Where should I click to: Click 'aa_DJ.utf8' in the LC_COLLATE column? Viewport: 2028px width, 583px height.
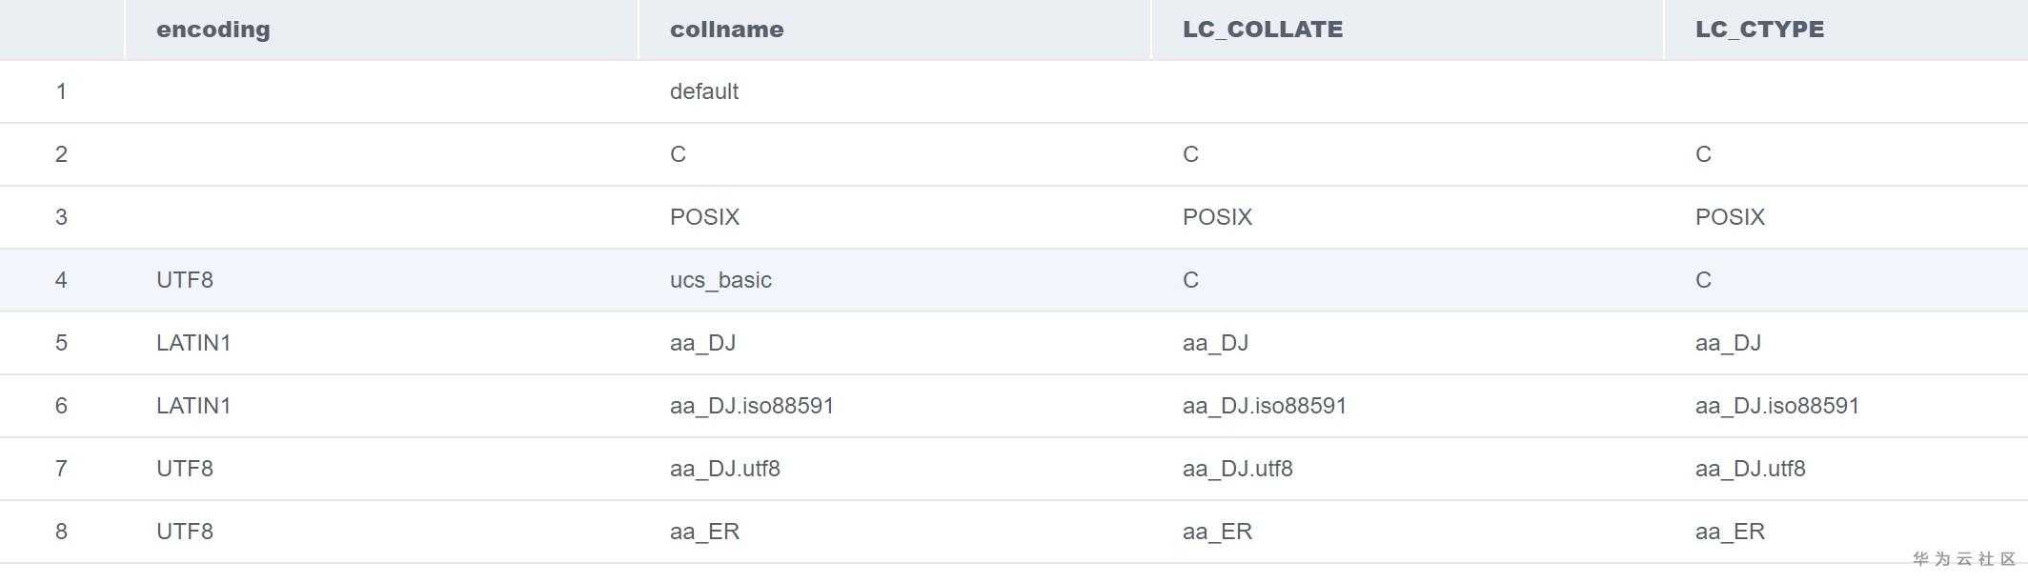(x=1237, y=469)
